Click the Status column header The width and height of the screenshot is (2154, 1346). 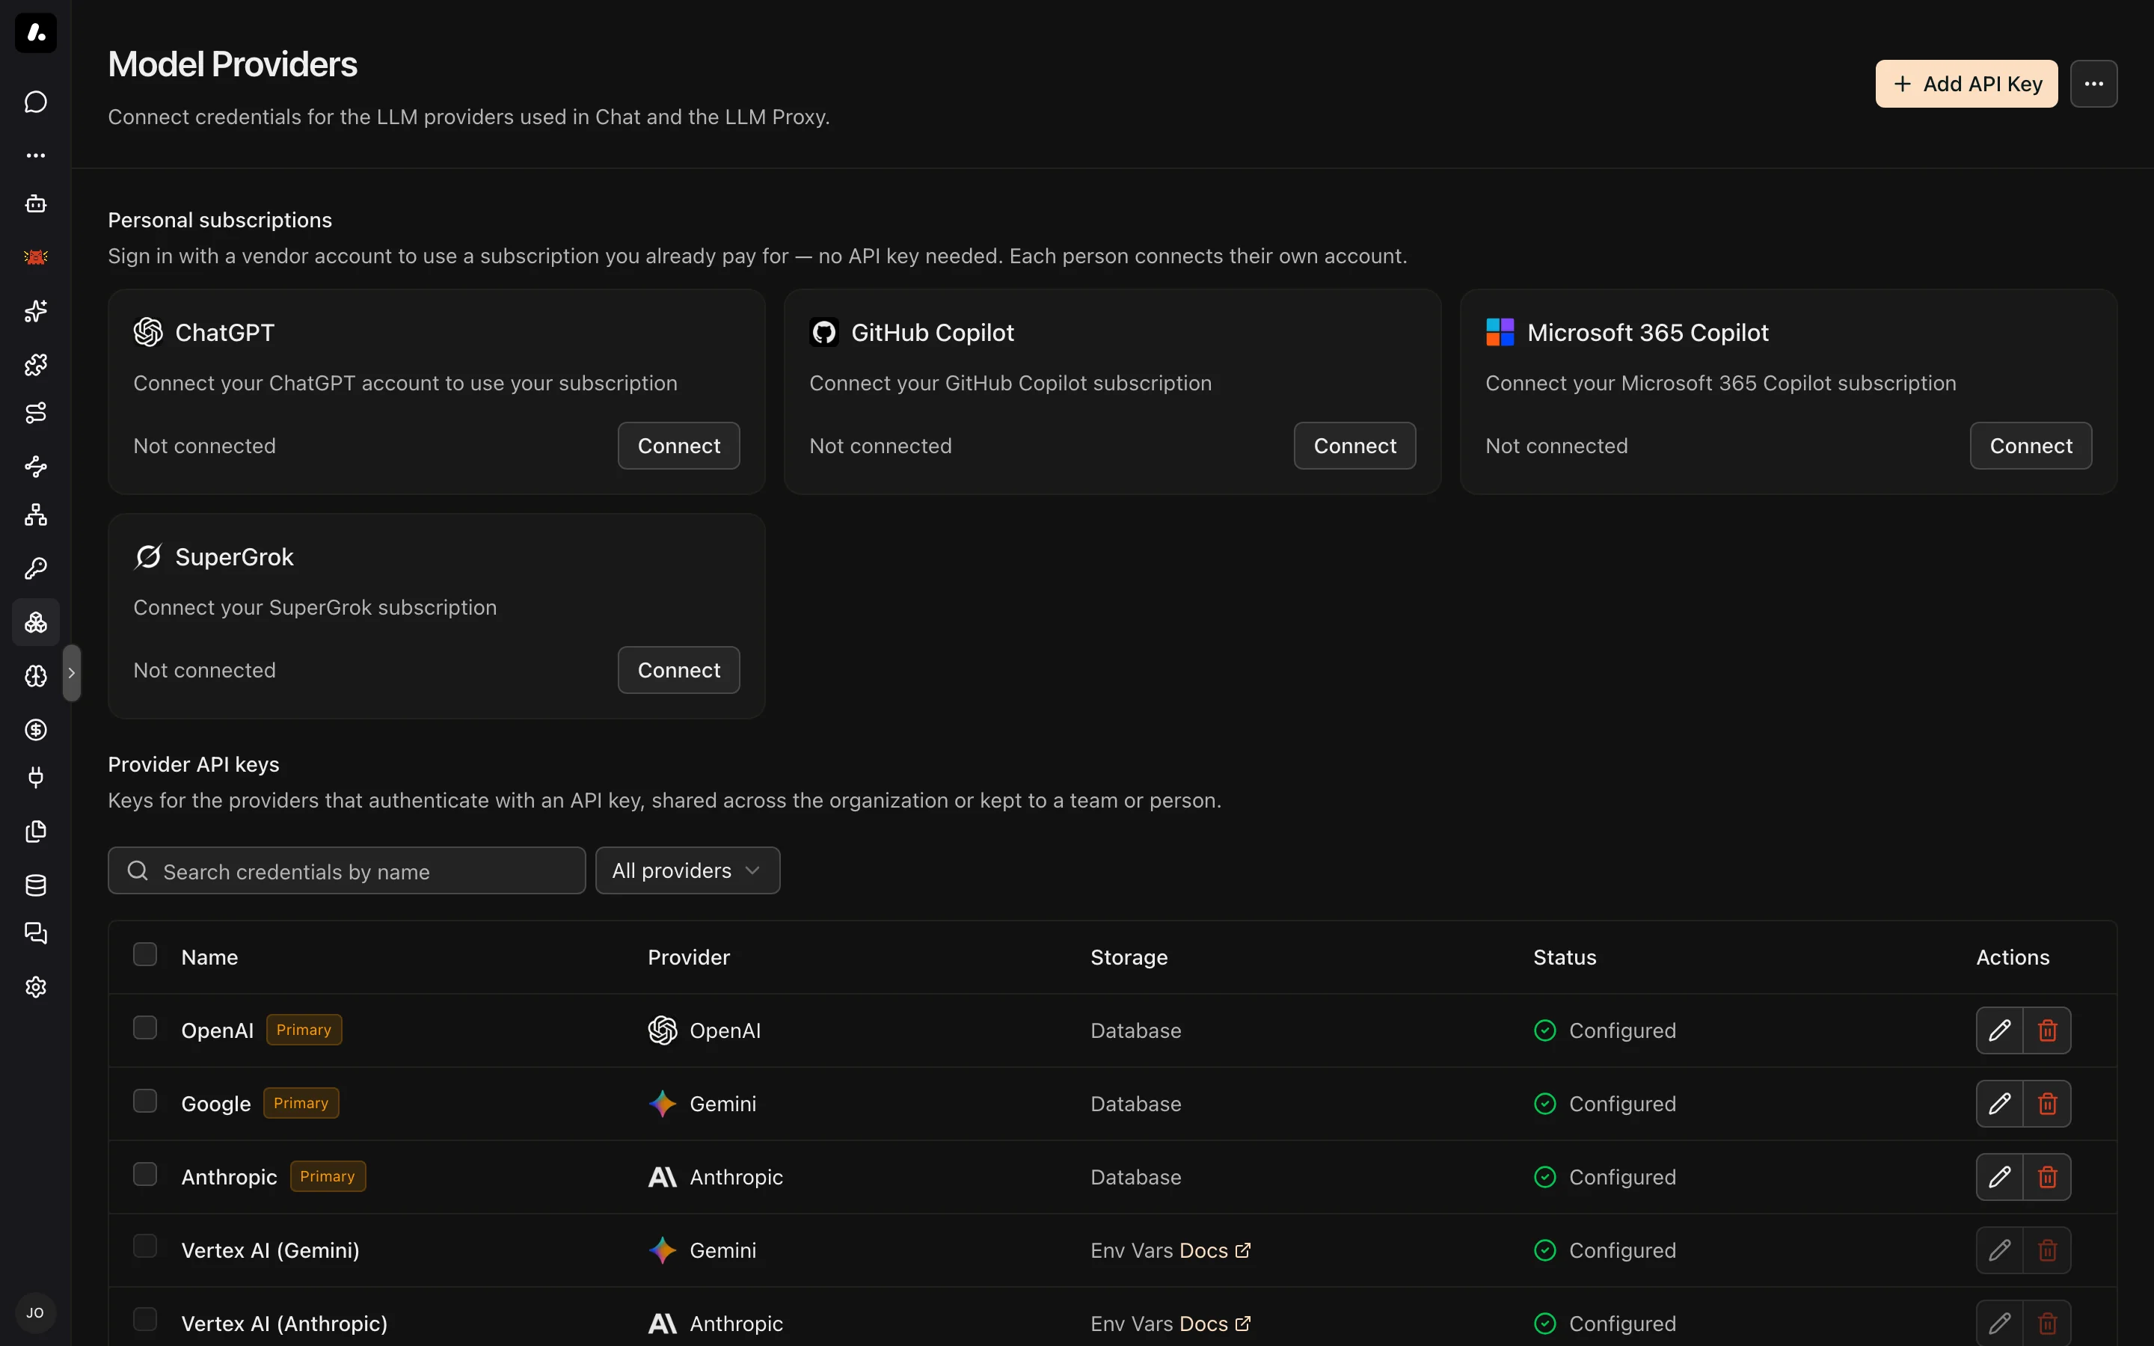tap(1565, 957)
